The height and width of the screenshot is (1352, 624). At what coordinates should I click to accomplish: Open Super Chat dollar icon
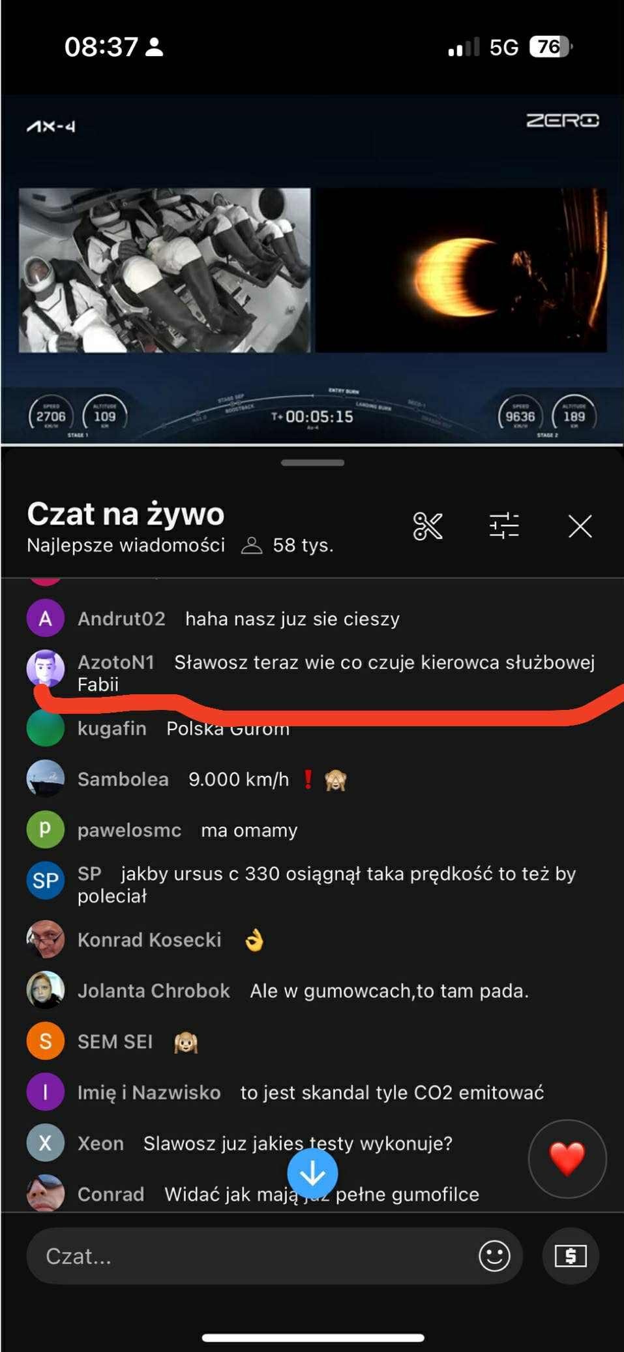pos(571,1255)
